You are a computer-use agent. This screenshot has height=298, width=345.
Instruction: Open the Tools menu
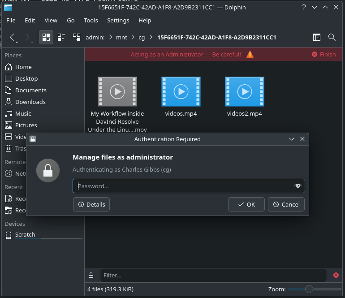point(91,20)
